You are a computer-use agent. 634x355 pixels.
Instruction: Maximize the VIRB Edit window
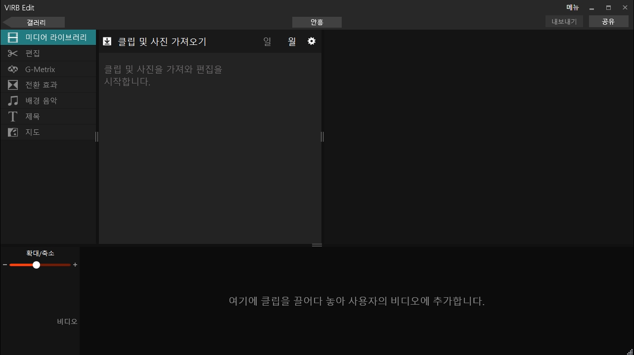(x=608, y=8)
